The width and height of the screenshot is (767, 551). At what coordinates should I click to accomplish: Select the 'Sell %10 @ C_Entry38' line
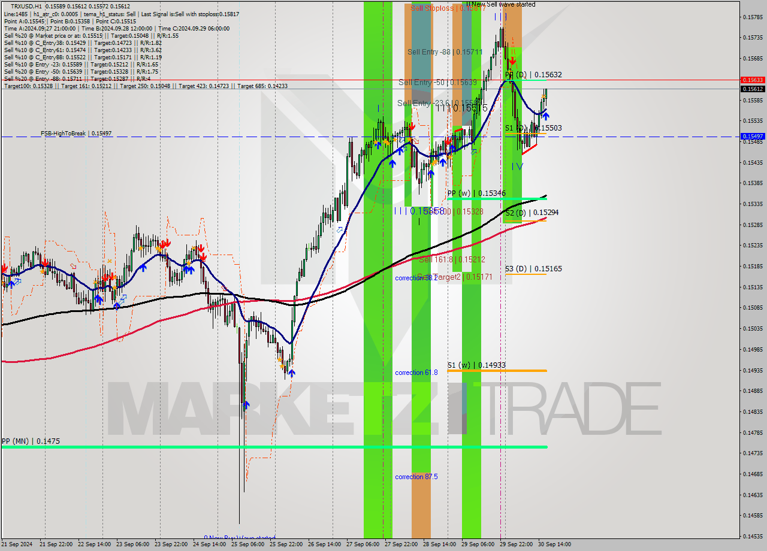pos(83,43)
